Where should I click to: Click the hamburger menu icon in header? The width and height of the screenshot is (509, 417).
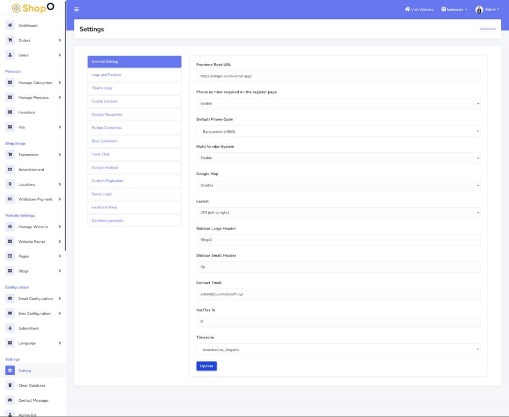click(76, 10)
